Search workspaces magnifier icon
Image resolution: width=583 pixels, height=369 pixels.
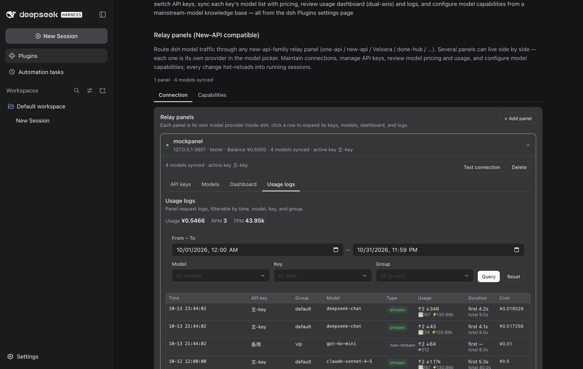coord(77,91)
